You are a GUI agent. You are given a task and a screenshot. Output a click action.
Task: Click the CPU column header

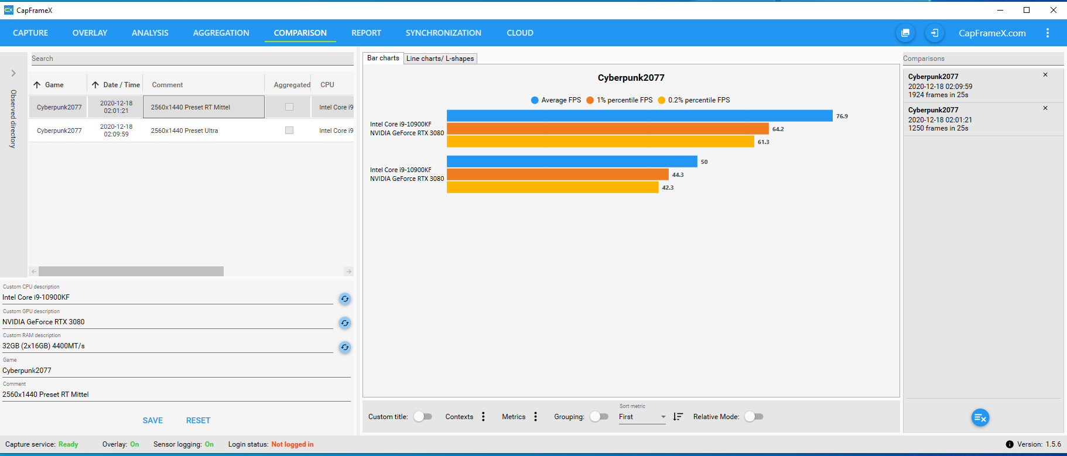coord(327,85)
